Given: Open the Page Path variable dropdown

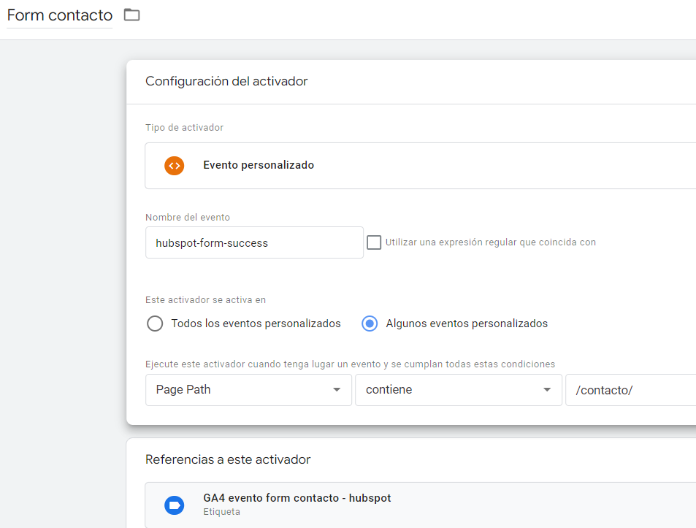Looking at the screenshot, I should [241, 390].
